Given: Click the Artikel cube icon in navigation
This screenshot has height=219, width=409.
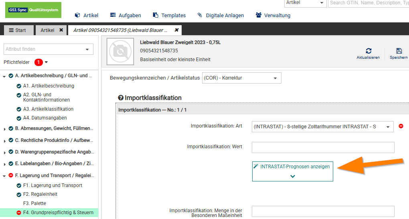Looking at the screenshot, I should [77, 15].
